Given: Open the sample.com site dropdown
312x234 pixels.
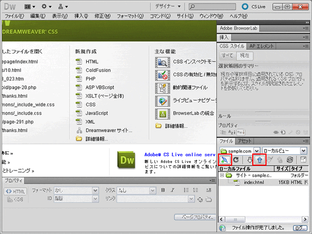Looking at the screenshot, I should point(256,151).
